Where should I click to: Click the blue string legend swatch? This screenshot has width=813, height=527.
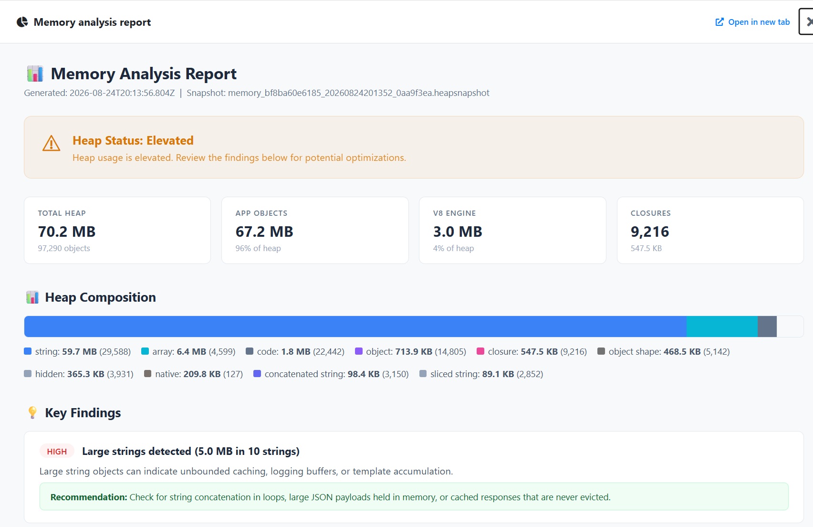click(x=28, y=351)
